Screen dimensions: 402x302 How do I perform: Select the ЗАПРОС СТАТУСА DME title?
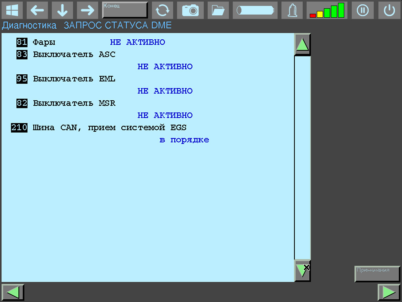coord(117,25)
